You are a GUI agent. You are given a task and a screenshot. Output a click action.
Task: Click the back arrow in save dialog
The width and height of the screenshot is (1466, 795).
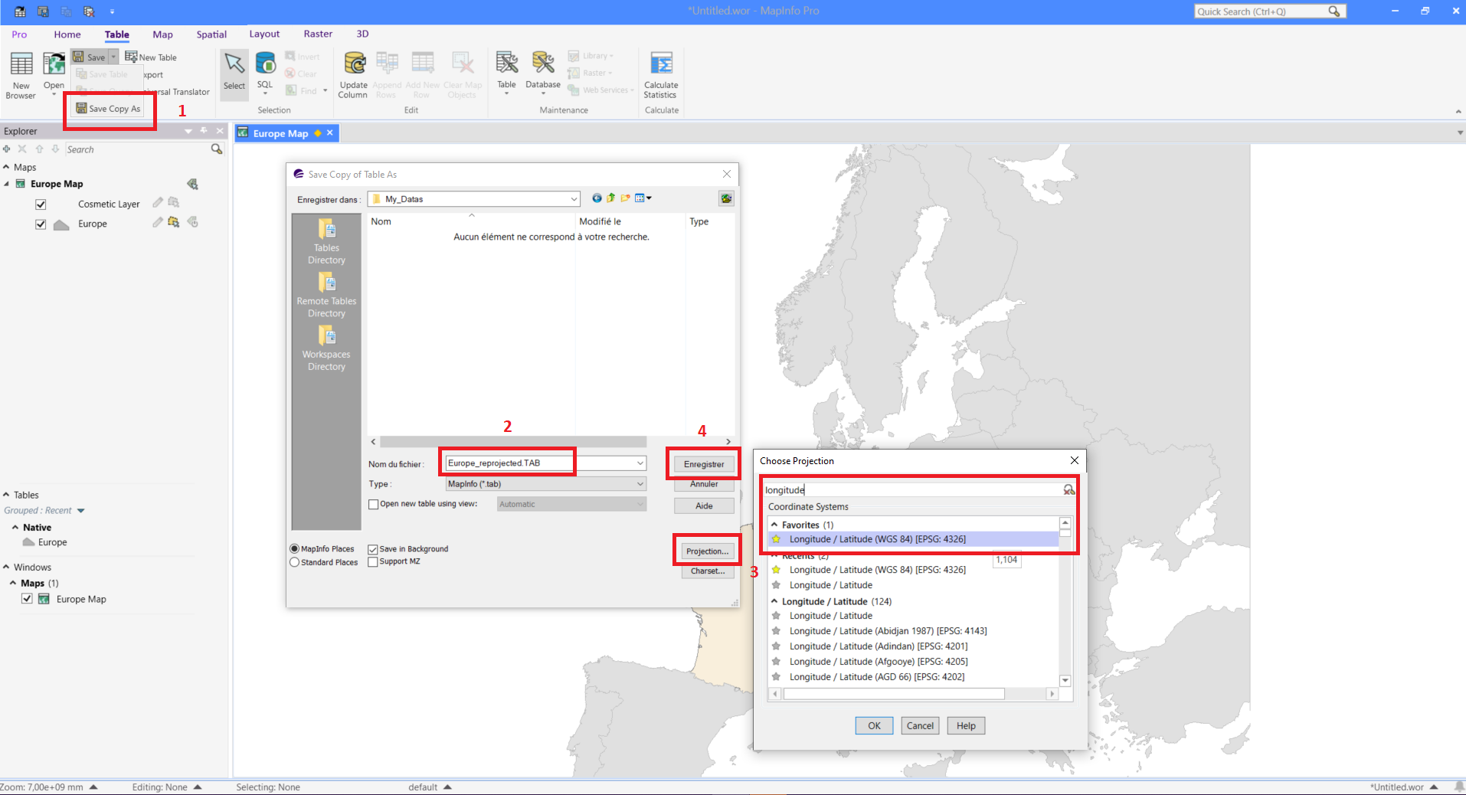(597, 198)
